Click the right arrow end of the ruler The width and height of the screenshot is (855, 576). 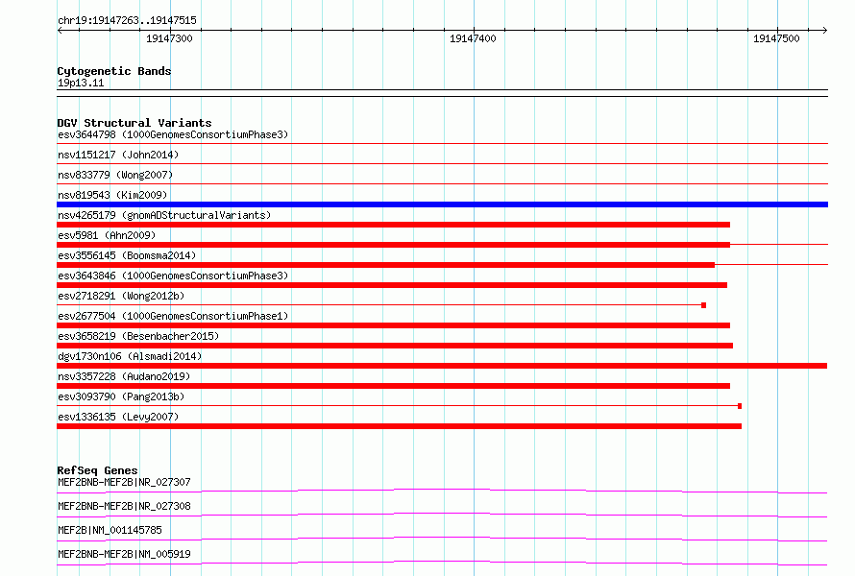point(824,30)
